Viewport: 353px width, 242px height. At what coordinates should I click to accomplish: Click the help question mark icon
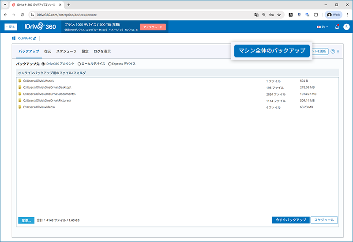pyautogui.click(x=333, y=52)
